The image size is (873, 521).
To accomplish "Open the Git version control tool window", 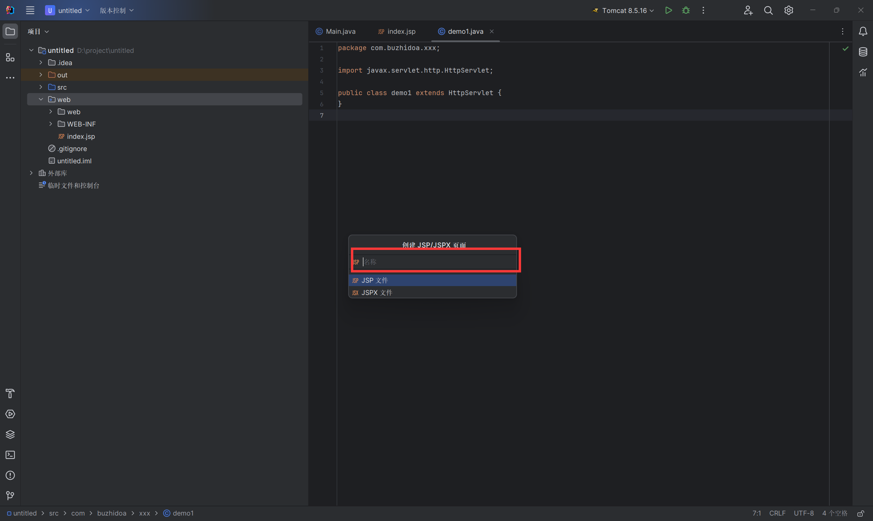I will pyautogui.click(x=10, y=496).
